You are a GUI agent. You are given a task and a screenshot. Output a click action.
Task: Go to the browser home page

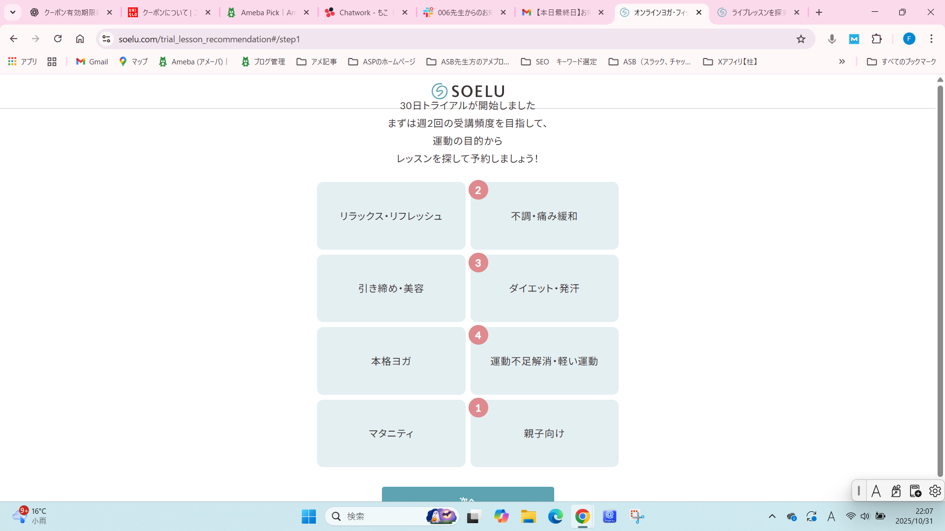coord(80,39)
